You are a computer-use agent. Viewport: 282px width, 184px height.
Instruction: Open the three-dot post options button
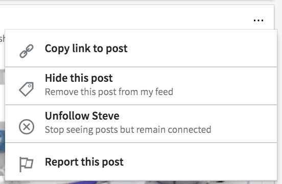pos(258,20)
